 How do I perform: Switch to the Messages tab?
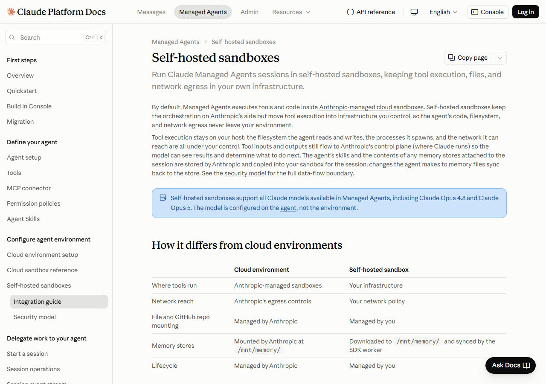point(151,12)
